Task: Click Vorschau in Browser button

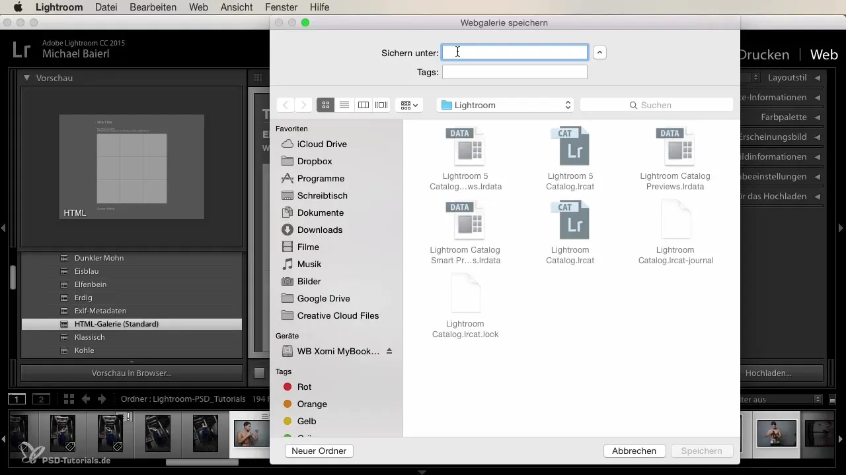Action: pyautogui.click(x=132, y=373)
